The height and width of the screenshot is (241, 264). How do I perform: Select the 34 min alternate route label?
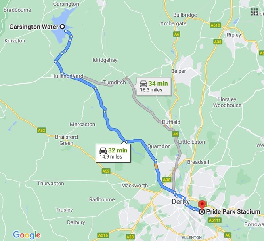[x=154, y=87]
